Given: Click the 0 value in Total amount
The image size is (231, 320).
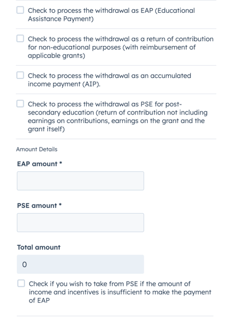Looking at the screenshot, I should [24, 264].
